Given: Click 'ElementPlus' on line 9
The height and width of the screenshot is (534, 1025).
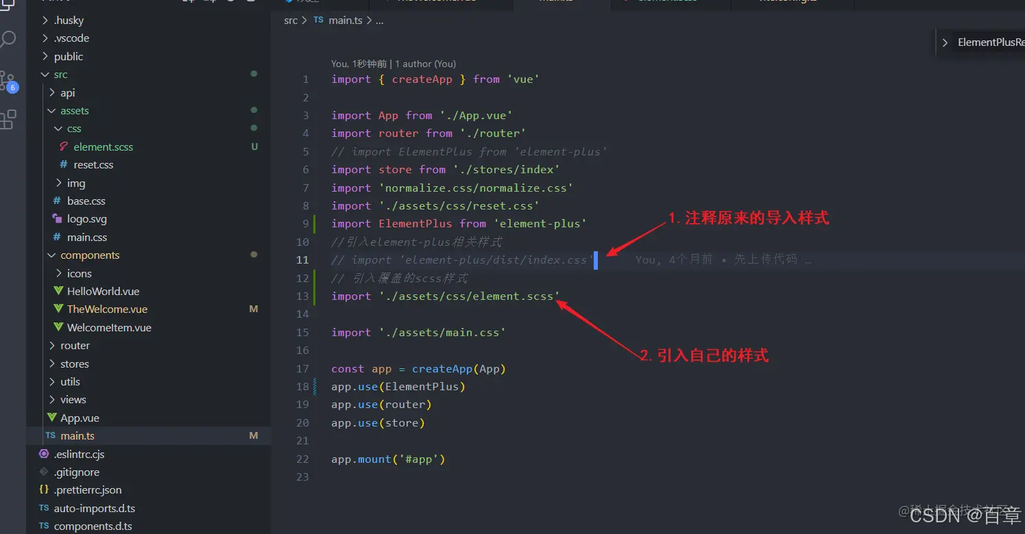Looking at the screenshot, I should point(415,224).
